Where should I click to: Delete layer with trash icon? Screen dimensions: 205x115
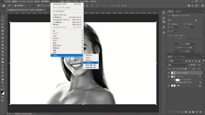click(x=200, y=112)
